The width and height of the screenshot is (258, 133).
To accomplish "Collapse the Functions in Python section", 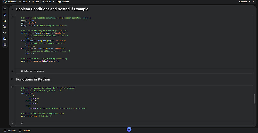I will point(12,79).
